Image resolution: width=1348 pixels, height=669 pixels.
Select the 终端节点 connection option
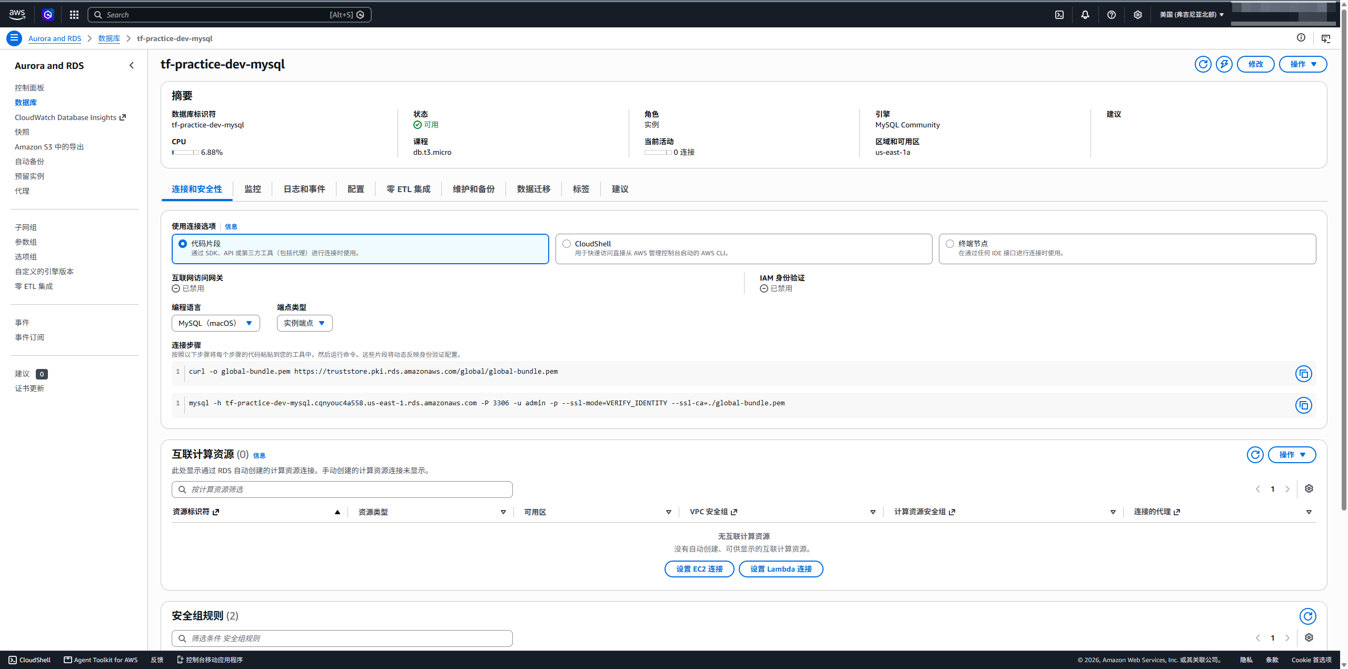click(1127, 249)
